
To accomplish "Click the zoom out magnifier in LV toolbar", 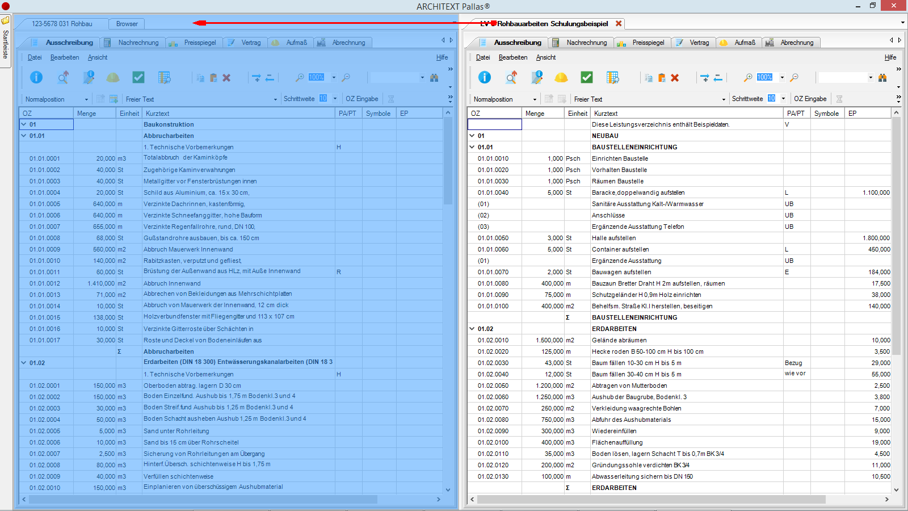I will (794, 77).
